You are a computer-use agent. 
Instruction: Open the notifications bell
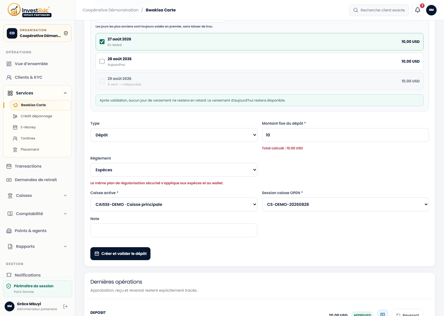point(417,10)
